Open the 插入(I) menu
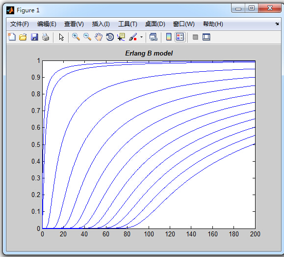 pyautogui.click(x=101, y=24)
